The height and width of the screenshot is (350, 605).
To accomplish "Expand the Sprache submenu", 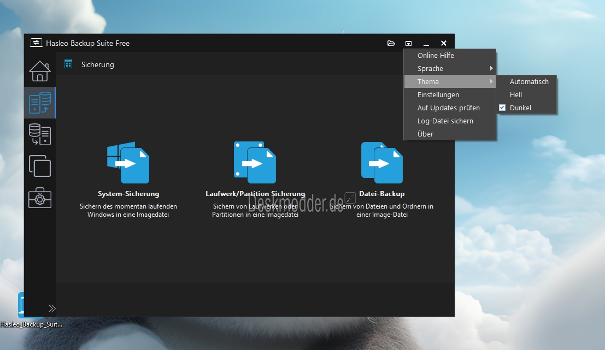I will pos(450,69).
